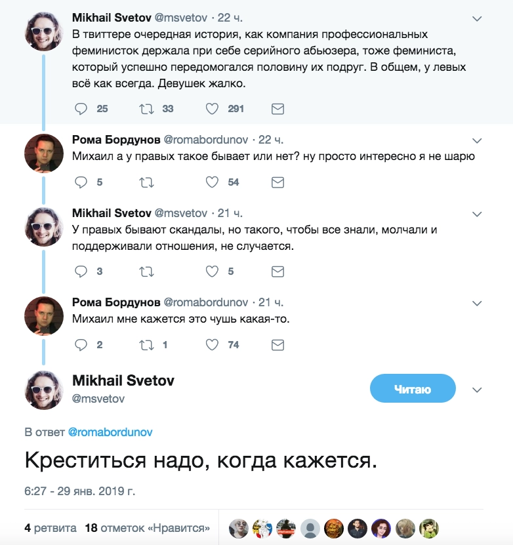
Task: Like Рома Бордунов's tweet with 54 likes
Action: coord(212,182)
